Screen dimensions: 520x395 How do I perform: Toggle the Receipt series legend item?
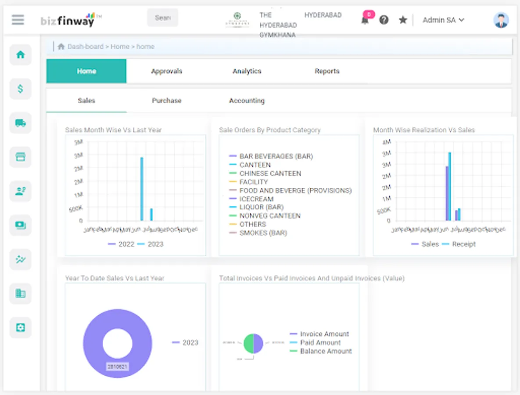coord(459,244)
